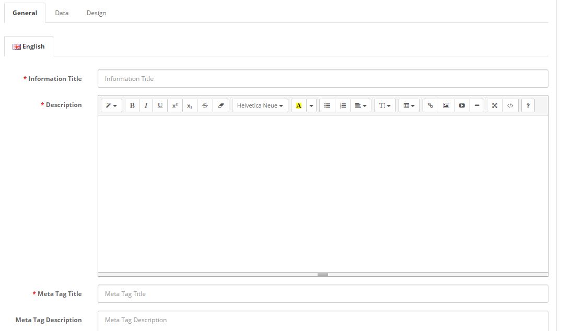Expand the paragraph alignment dropdown
Screen dimensions: 561x331
360,105
